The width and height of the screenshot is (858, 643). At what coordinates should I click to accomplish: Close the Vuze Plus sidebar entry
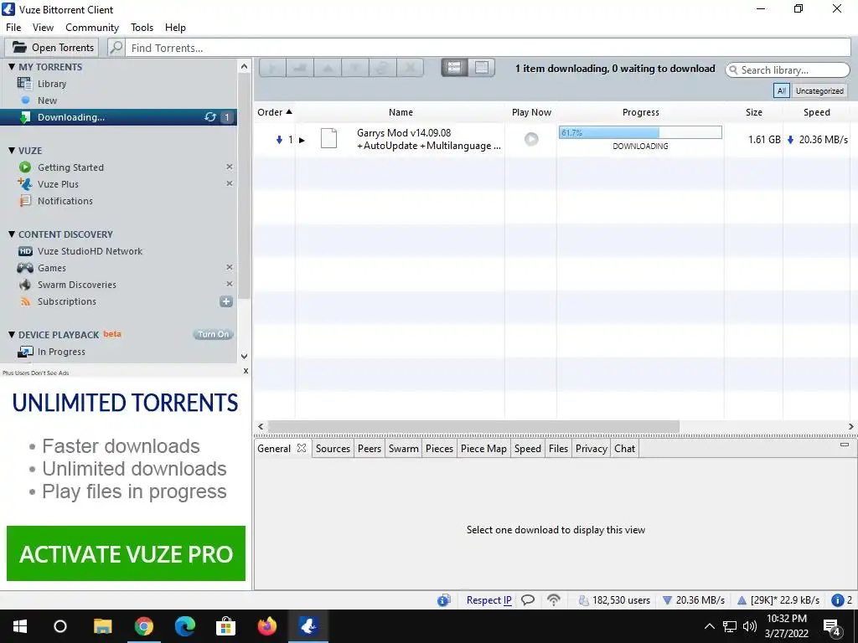tap(230, 183)
